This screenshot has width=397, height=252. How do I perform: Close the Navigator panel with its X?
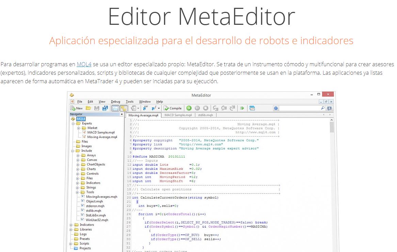coord(122,114)
